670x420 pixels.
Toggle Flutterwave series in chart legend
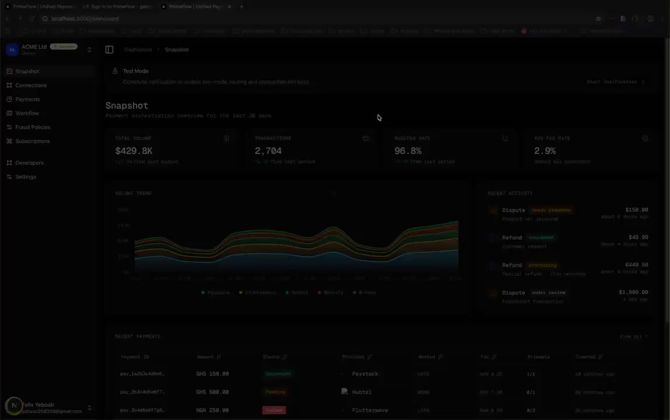(257, 293)
